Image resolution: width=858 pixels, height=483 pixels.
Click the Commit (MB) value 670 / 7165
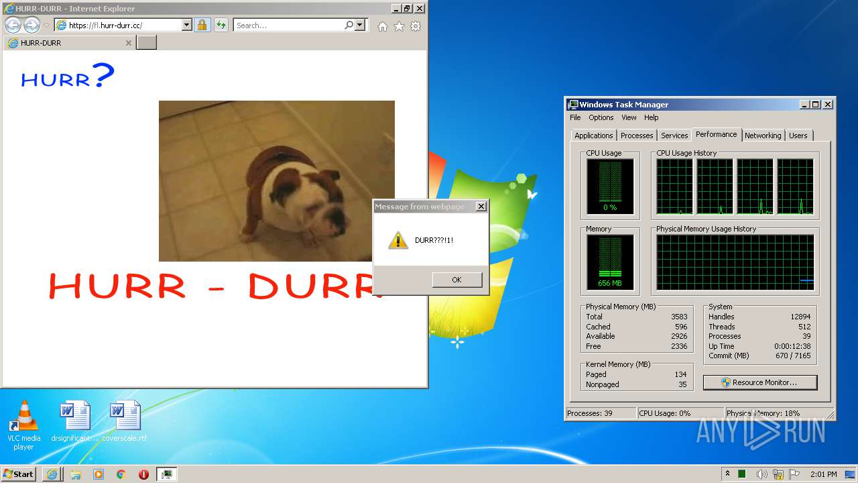coord(793,356)
